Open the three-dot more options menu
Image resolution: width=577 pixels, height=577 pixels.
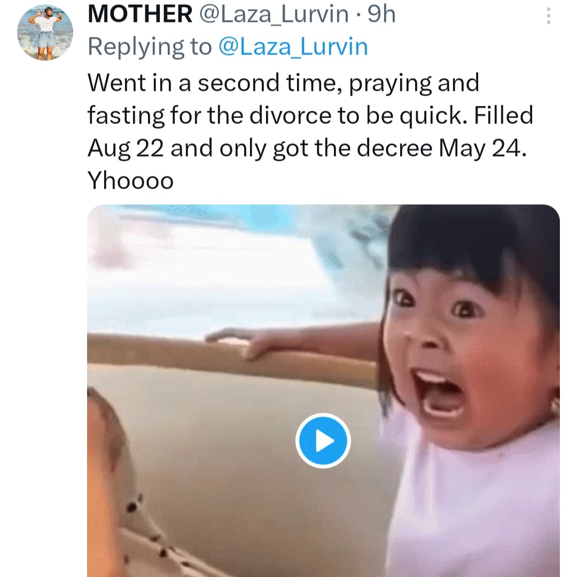coord(548,17)
